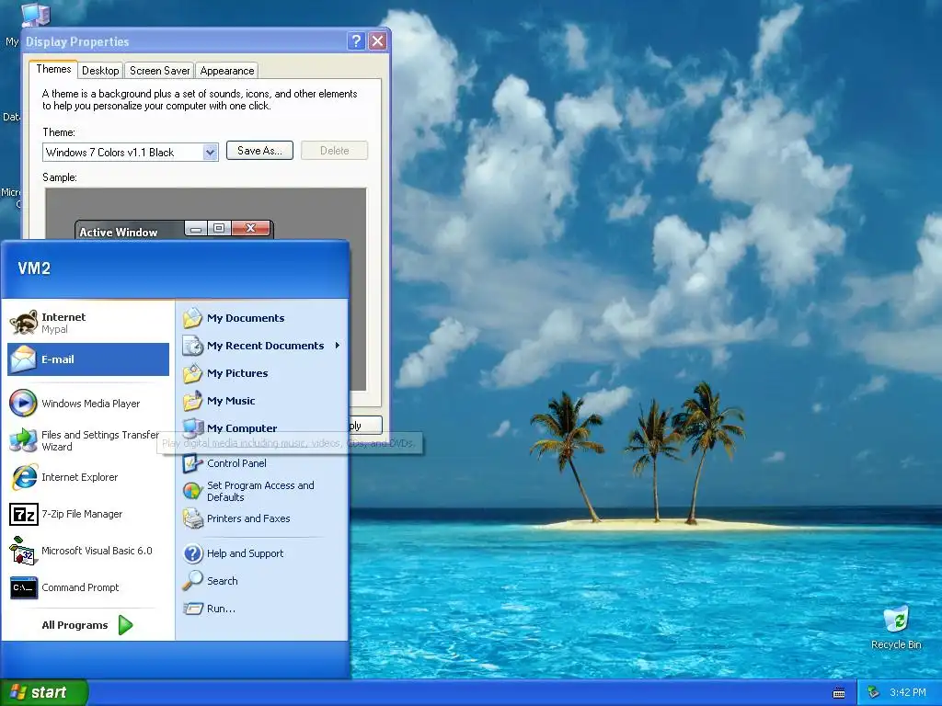Switch to the Appearance tab
This screenshot has height=706, width=942.
click(x=227, y=70)
